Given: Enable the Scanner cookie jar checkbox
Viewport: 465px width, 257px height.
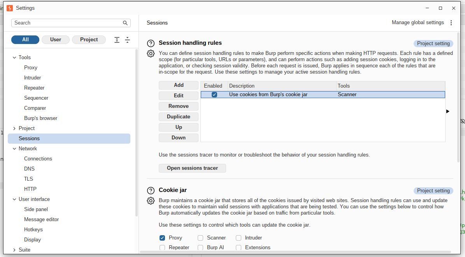Looking at the screenshot, I should [200, 238].
